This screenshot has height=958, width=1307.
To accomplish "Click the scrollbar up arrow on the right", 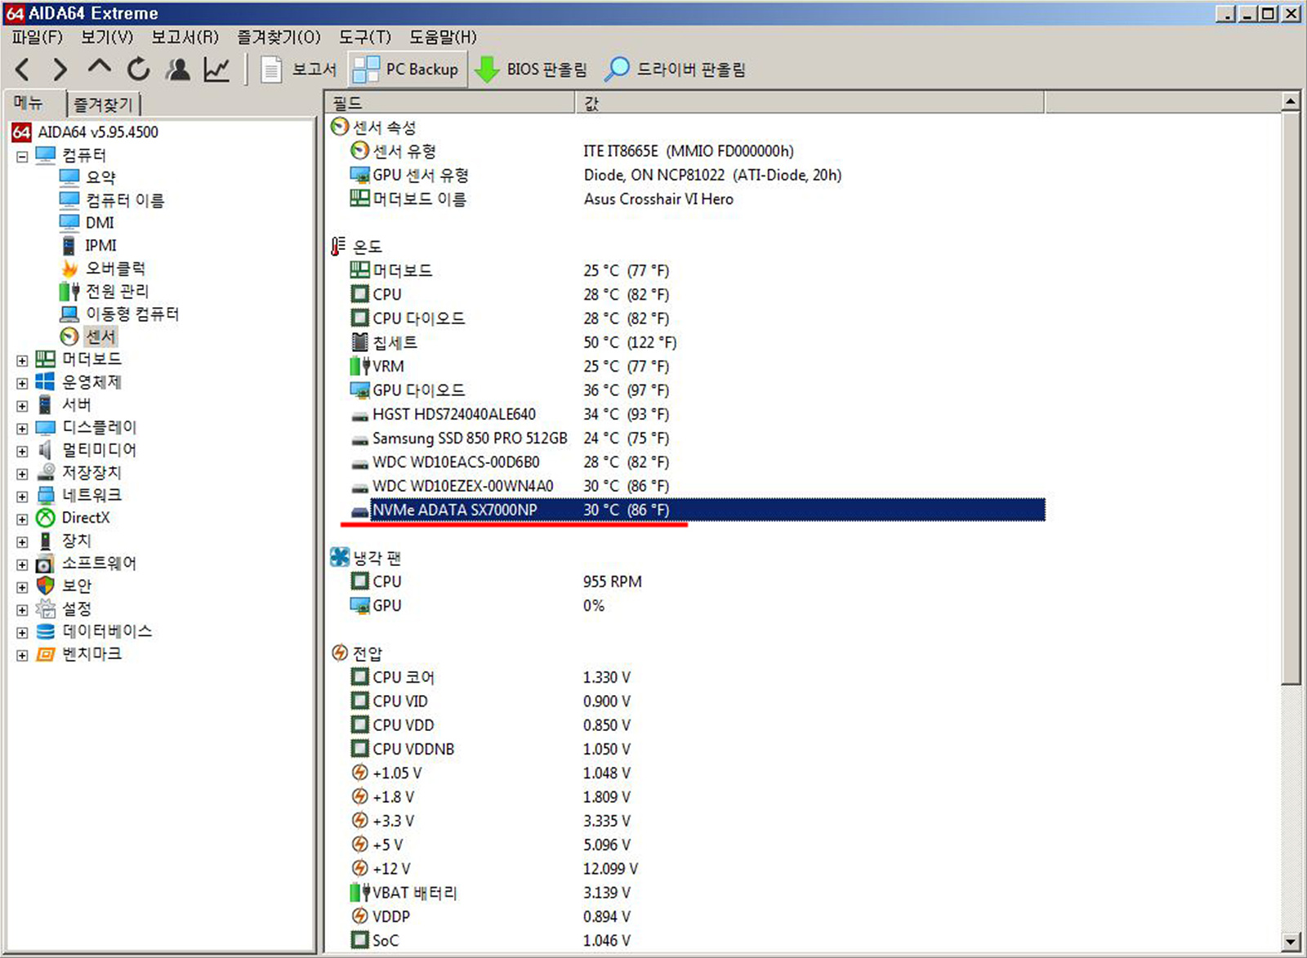I will pyautogui.click(x=1289, y=101).
